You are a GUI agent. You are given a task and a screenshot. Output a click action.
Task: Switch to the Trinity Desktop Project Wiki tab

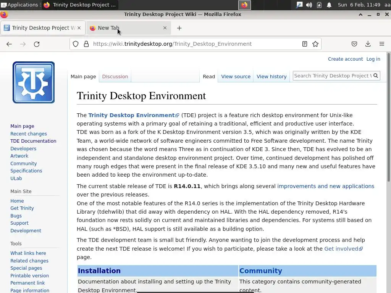point(43,28)
